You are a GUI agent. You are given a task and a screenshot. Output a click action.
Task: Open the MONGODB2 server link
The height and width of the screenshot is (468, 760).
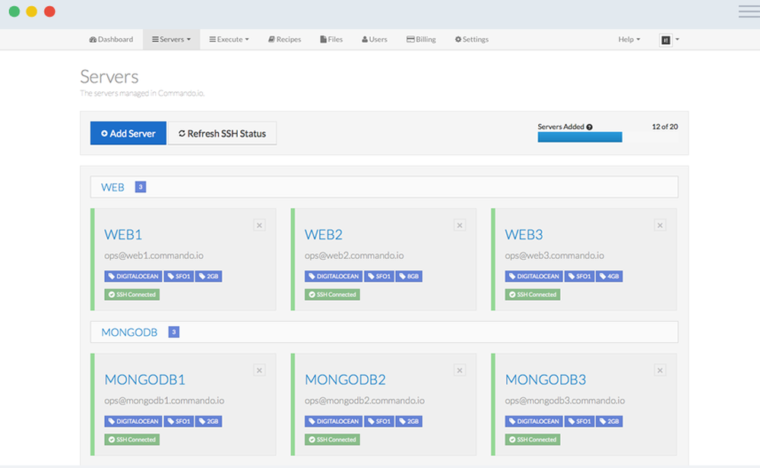(345, 379)
